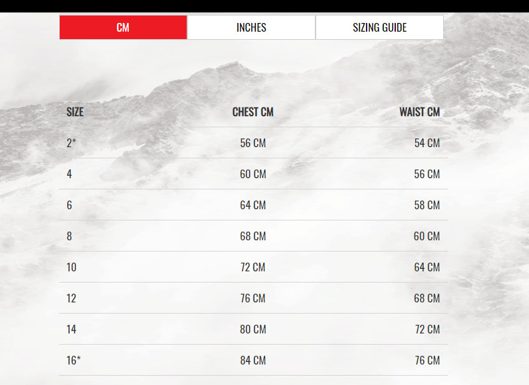This screenshot has width=529, height=385.
Task: Click the WAIST CM column header
Action: [x=419, y=112]
